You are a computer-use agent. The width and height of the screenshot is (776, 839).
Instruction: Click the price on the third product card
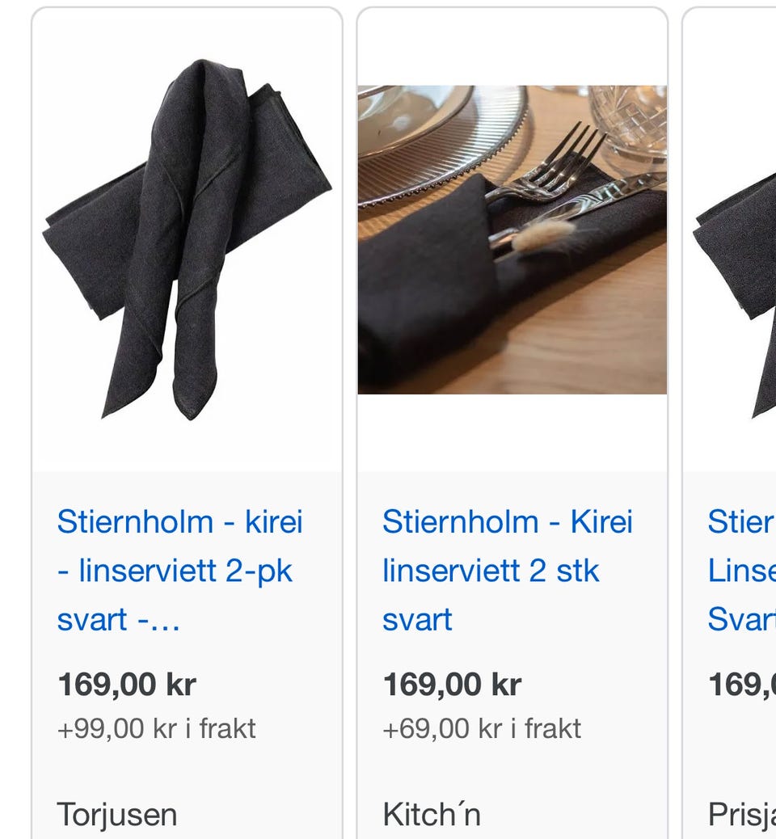[742, 685]
